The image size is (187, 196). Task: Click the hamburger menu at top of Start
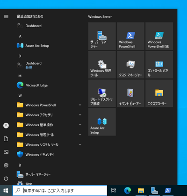click(6, 16)
